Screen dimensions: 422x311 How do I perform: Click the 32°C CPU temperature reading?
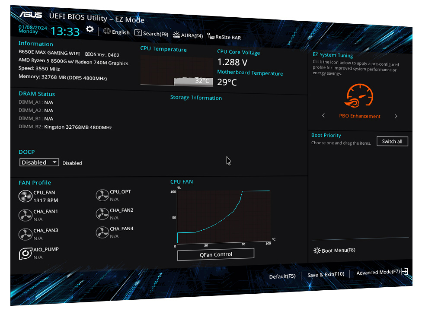pos(202,80)
